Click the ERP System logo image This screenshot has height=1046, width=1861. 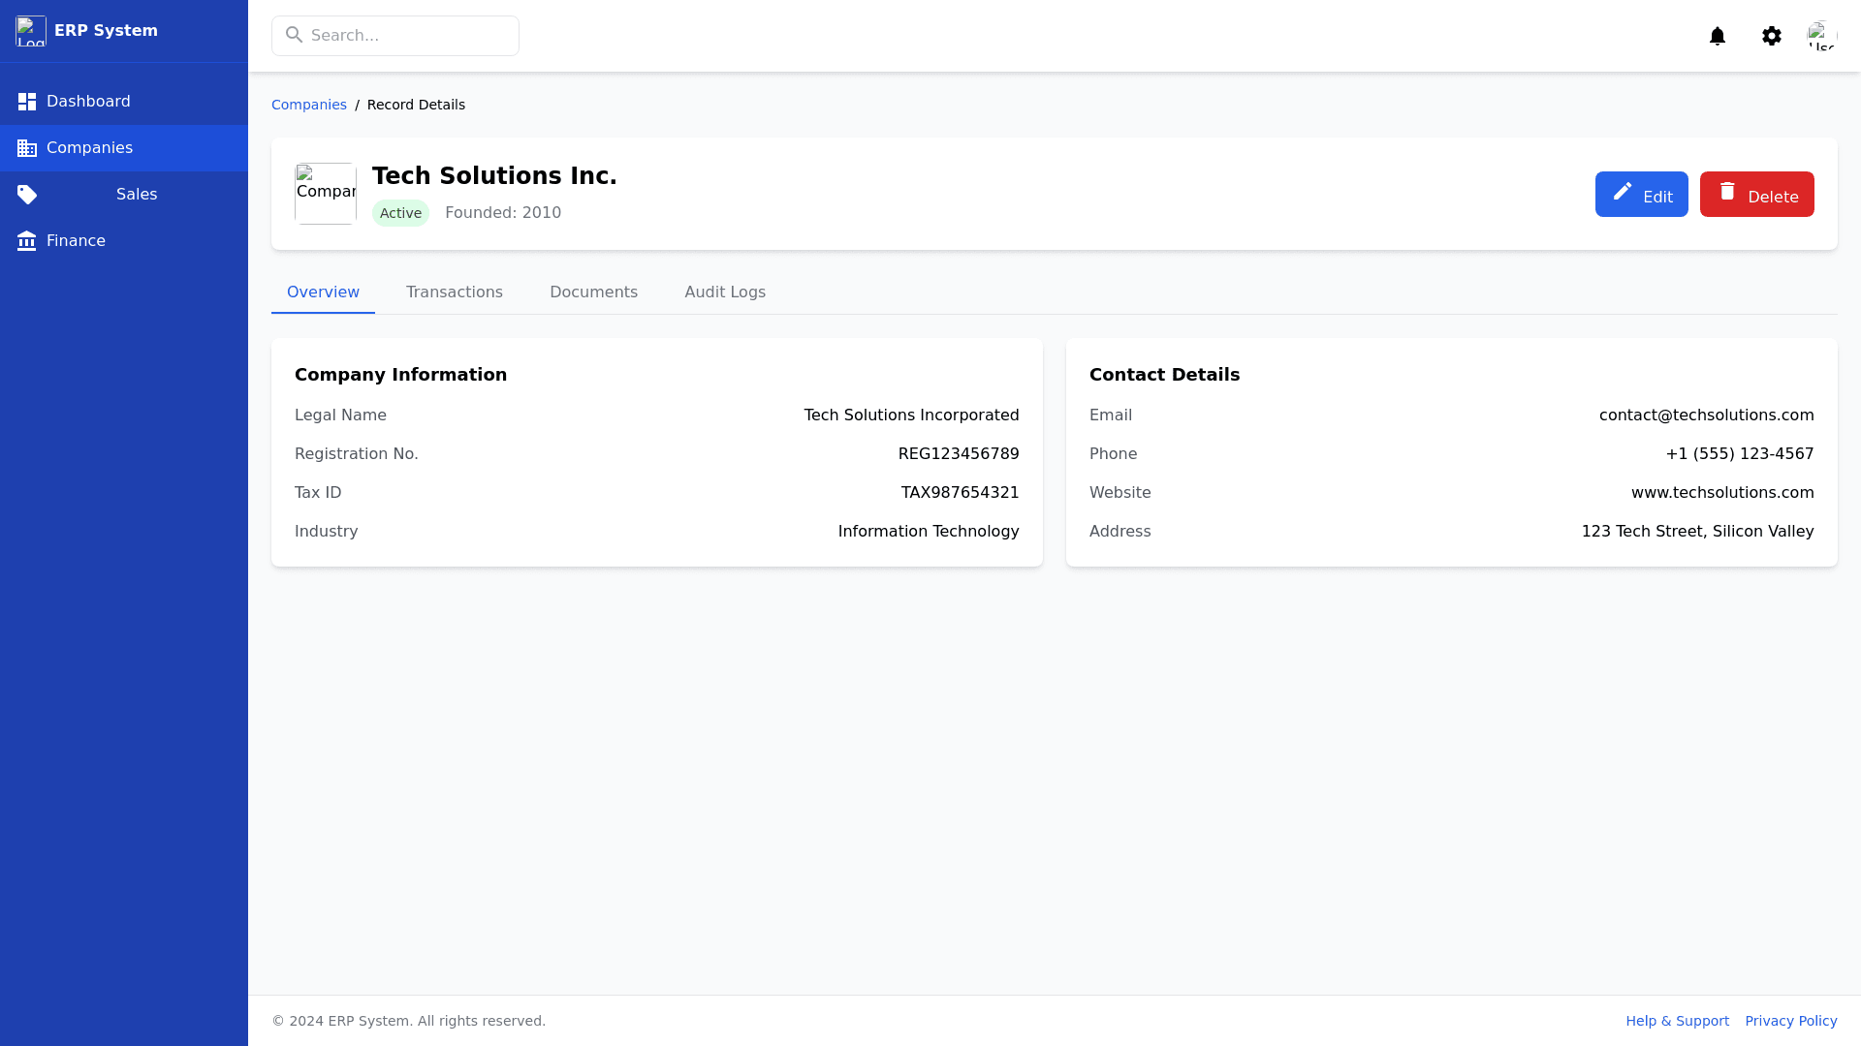31,31
